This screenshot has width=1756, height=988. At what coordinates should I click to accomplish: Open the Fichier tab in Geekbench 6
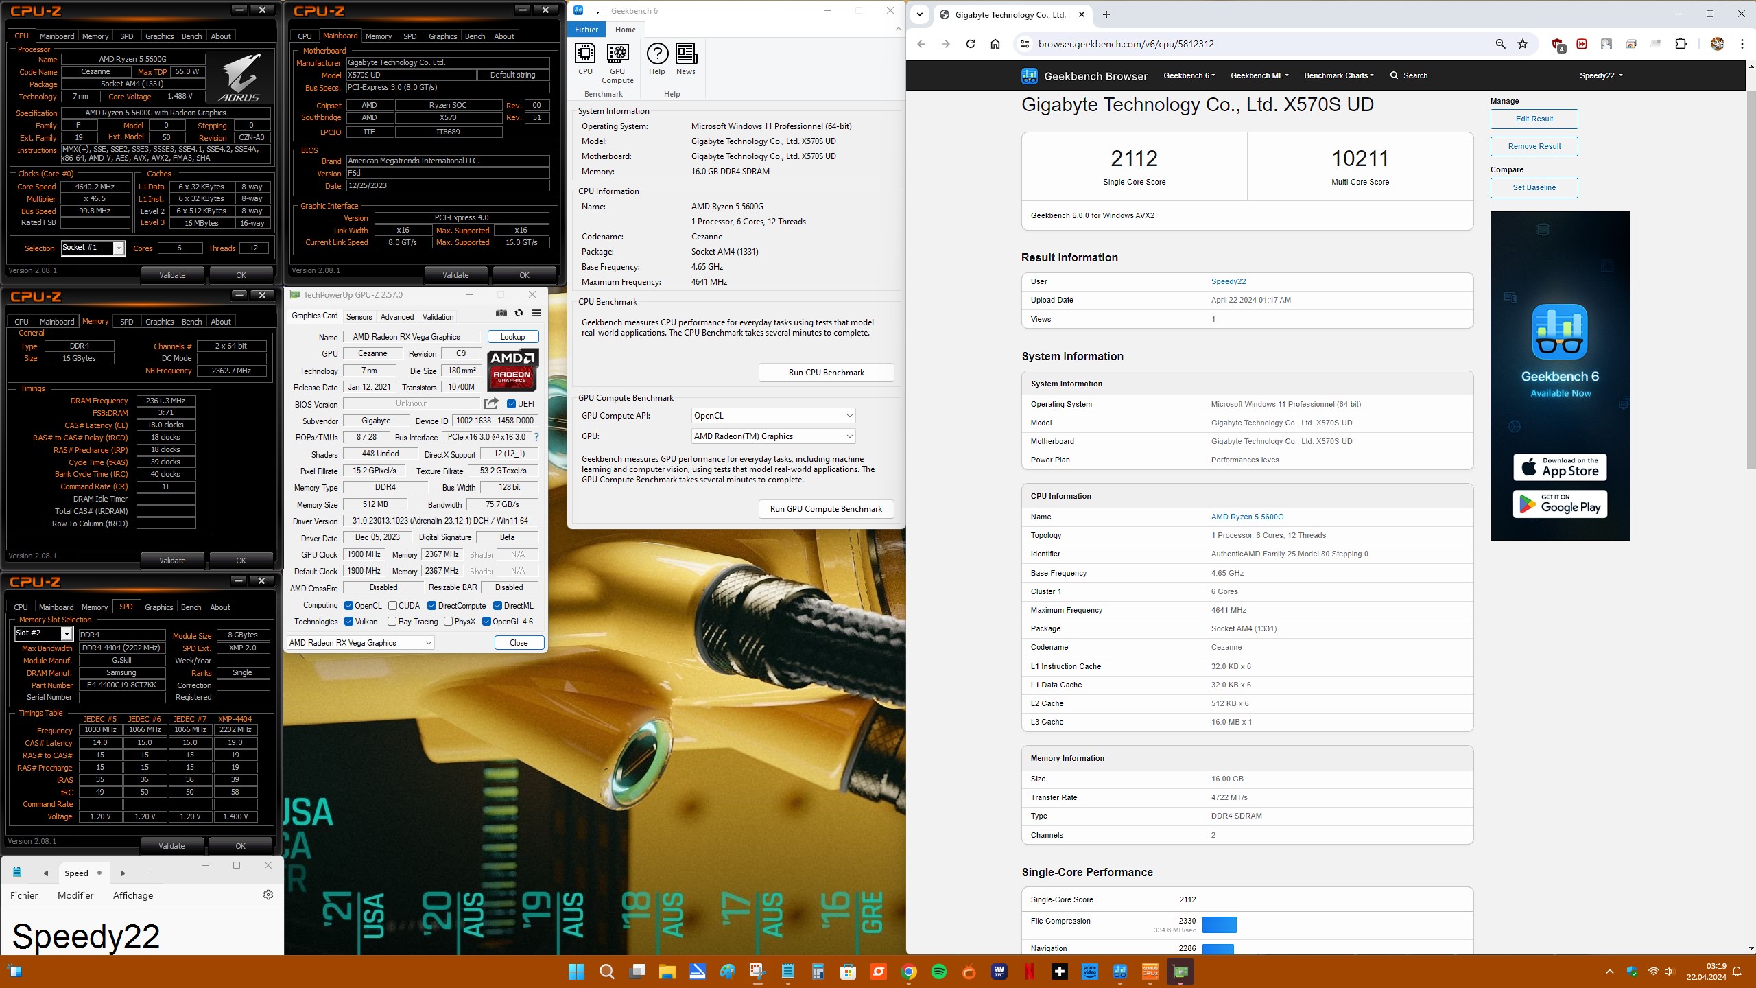pos(586,30)
